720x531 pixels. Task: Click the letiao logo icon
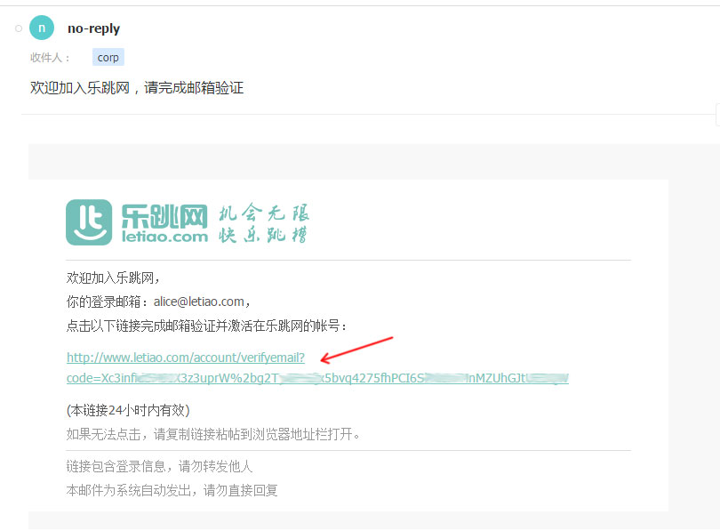pos(89,222)
